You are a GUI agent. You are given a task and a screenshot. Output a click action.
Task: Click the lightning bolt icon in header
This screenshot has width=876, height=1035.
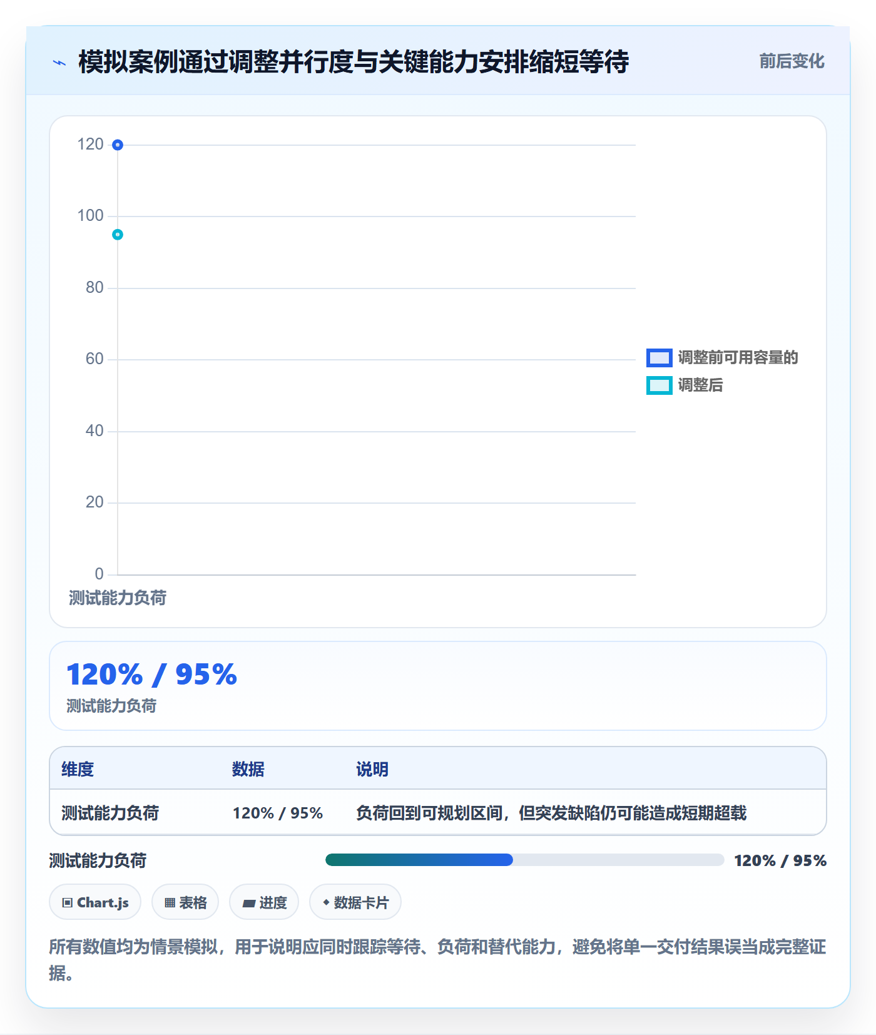[59, 63]
